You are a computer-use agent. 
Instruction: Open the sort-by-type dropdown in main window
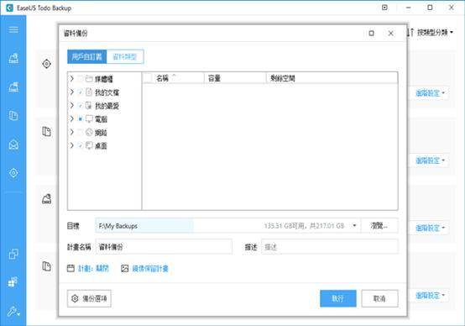coord(431,33)
